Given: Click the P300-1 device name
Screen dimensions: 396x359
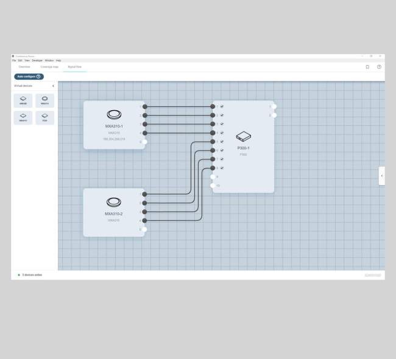Looking at the screenshot, I should pos(244,148).
